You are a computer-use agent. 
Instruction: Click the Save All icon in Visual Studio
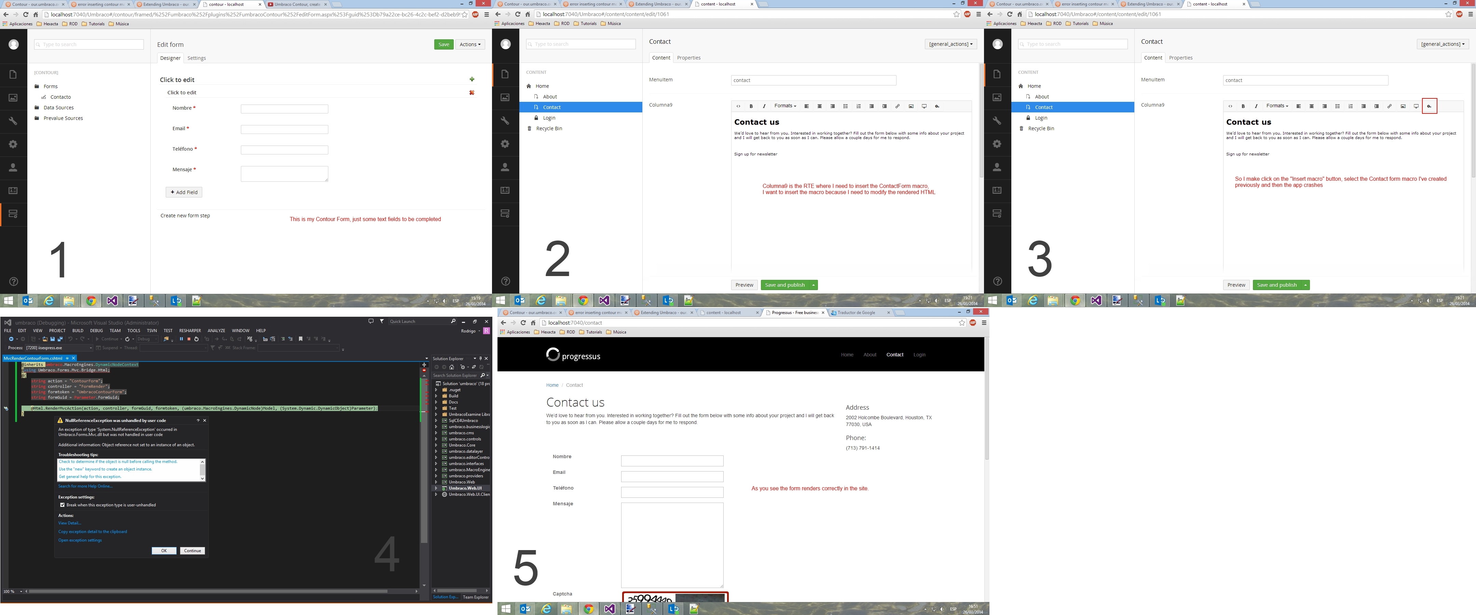click(x=59, y=339)
